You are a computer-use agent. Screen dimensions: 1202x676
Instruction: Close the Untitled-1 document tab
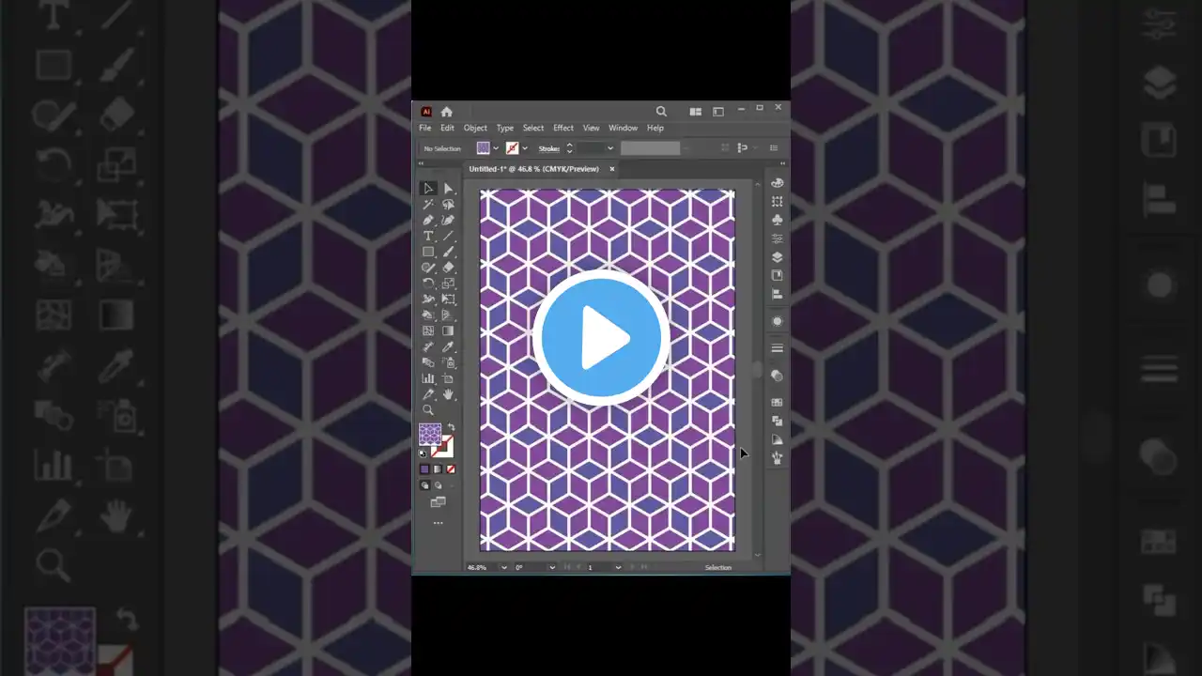point(611,169)
